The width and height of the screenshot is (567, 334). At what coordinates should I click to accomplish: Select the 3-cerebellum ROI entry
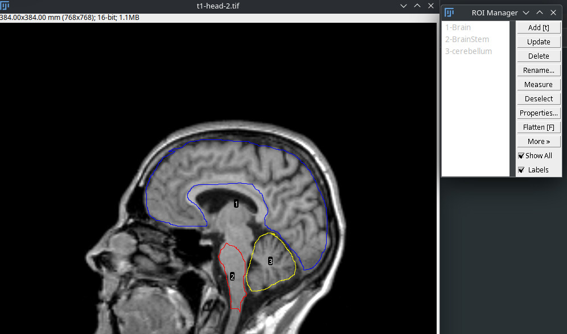[469, 51]
